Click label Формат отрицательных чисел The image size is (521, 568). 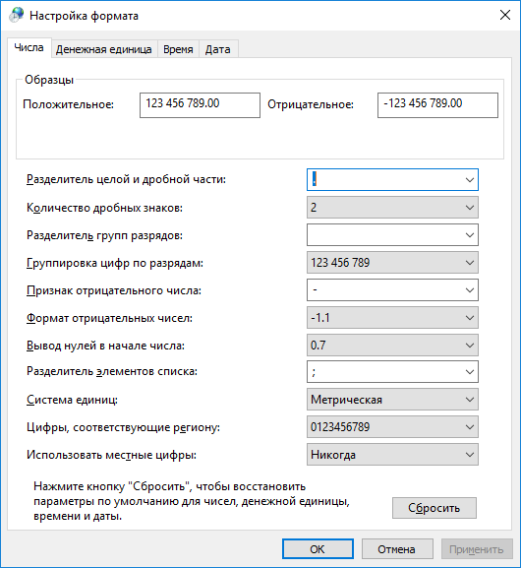pyautogui.click(x=110, y=318)
